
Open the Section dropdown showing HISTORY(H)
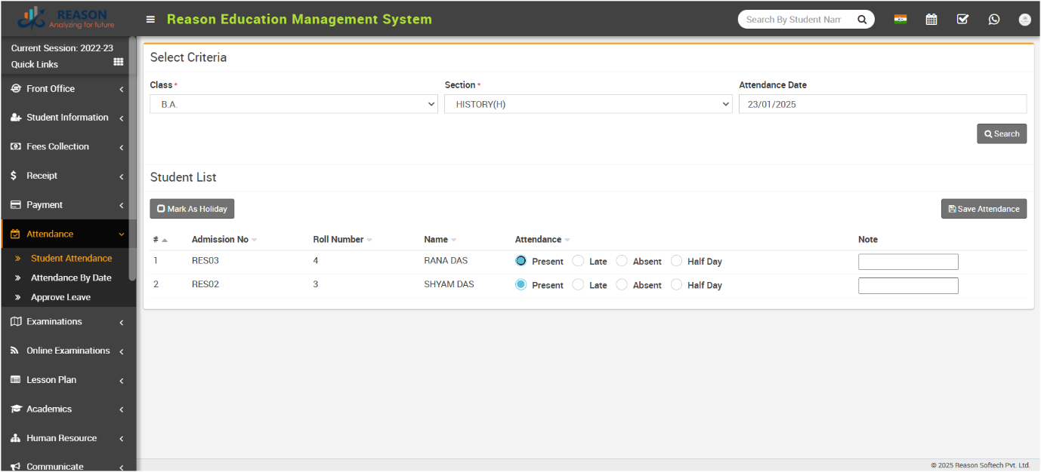(588, 104)
